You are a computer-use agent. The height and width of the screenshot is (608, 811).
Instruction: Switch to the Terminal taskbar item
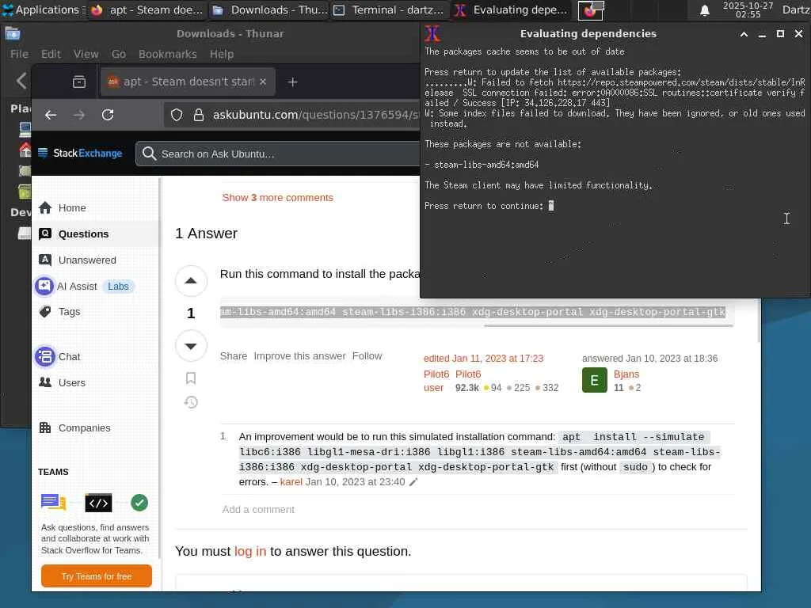[x=390, y=9]
